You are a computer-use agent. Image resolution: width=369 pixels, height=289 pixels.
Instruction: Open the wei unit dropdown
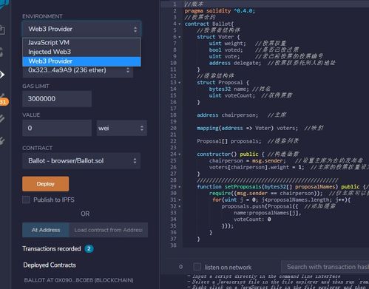[x=122, y=128]
